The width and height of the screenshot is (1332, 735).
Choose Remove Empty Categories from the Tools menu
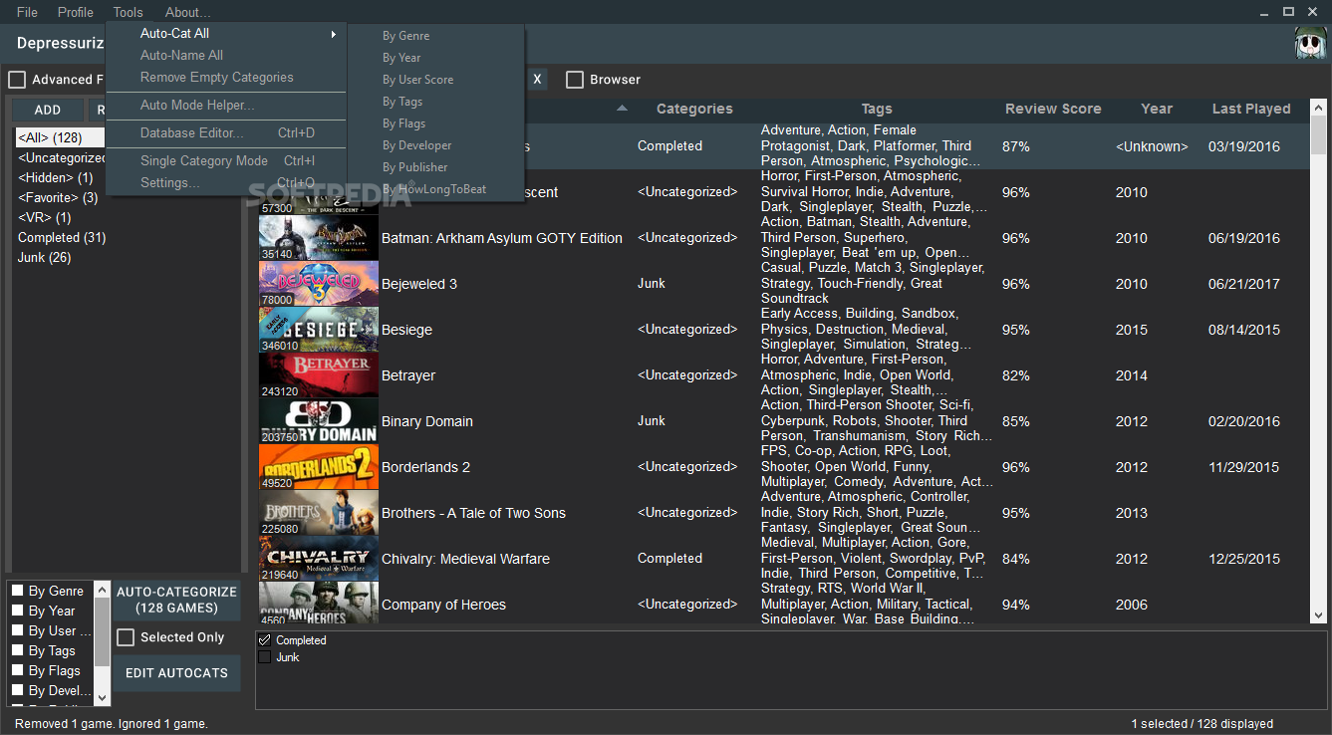pos(226,78)
